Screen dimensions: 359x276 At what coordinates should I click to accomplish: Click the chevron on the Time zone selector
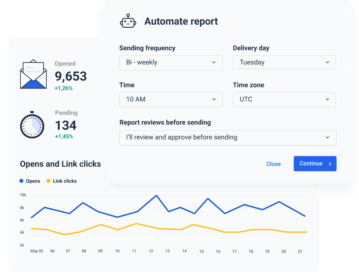point(328,100)
